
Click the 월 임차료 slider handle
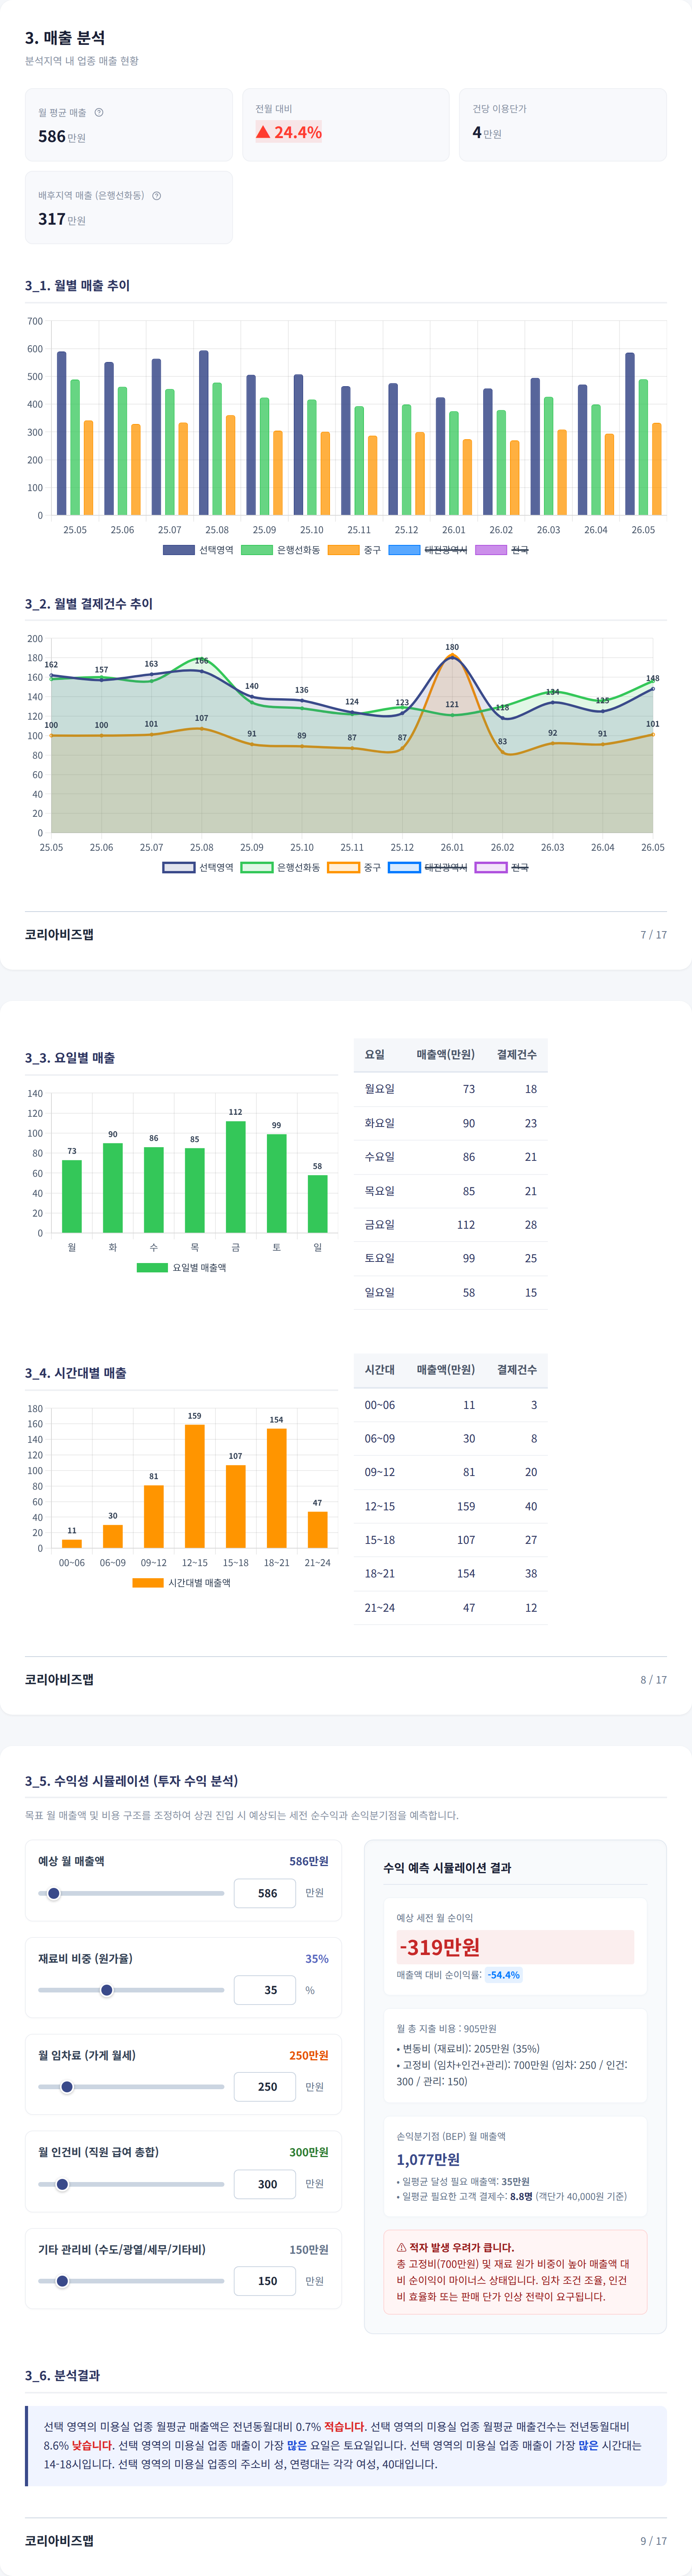click(x=67, y=2087)
